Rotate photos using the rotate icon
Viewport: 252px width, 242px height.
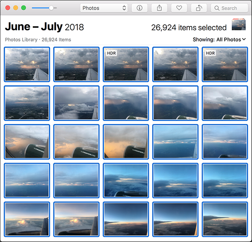199,8
